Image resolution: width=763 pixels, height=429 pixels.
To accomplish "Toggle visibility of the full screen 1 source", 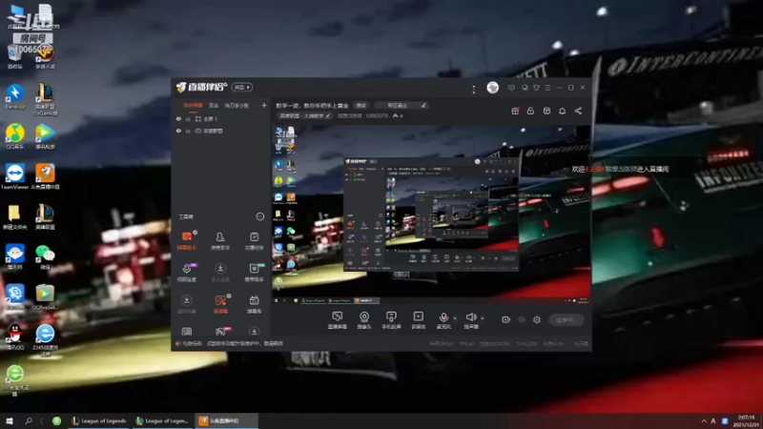I will point(178,118).
